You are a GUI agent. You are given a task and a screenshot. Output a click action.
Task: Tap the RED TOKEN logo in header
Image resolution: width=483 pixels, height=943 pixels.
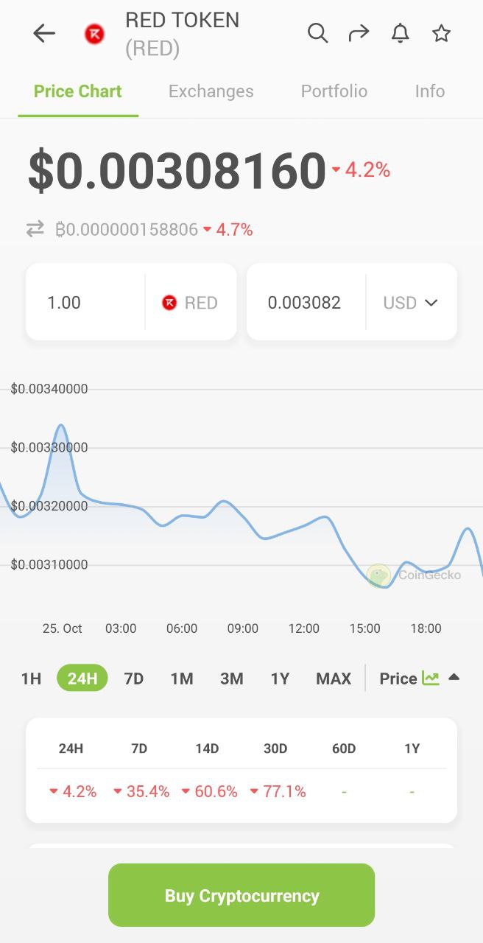coord(94,33)
